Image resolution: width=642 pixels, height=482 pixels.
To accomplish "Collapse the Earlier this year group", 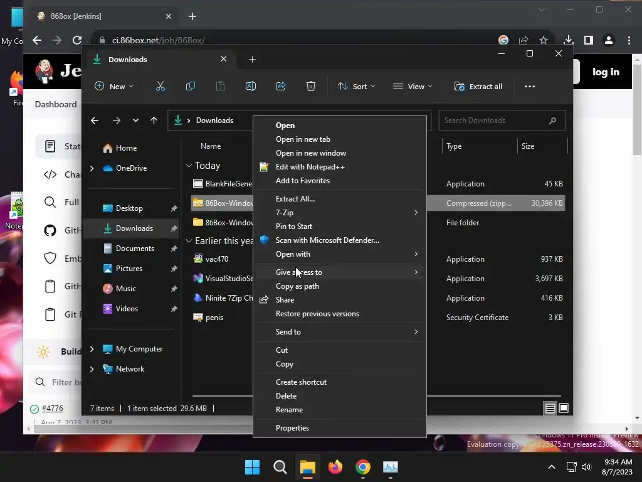I will 189,241.
